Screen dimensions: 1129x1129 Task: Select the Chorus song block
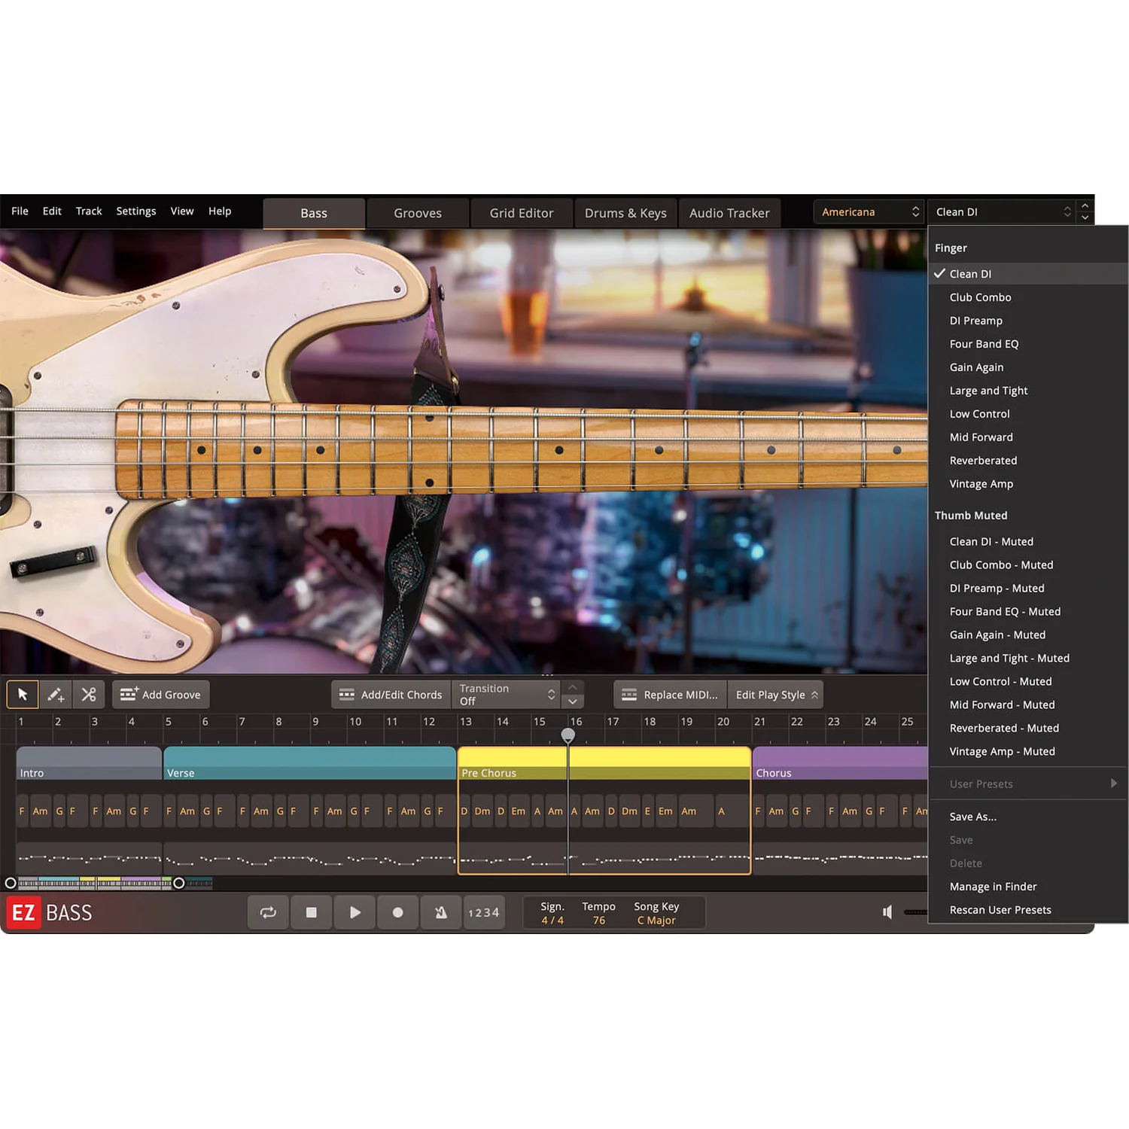840,763
